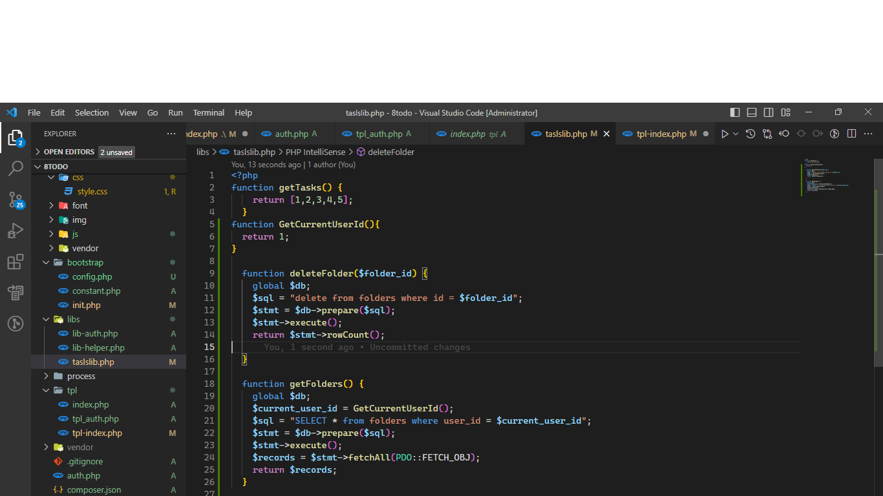The width and height of the screenshot is (883, 496).
Task: Click the VS Code logo in title bar
Action: click(x=12, y=112)
